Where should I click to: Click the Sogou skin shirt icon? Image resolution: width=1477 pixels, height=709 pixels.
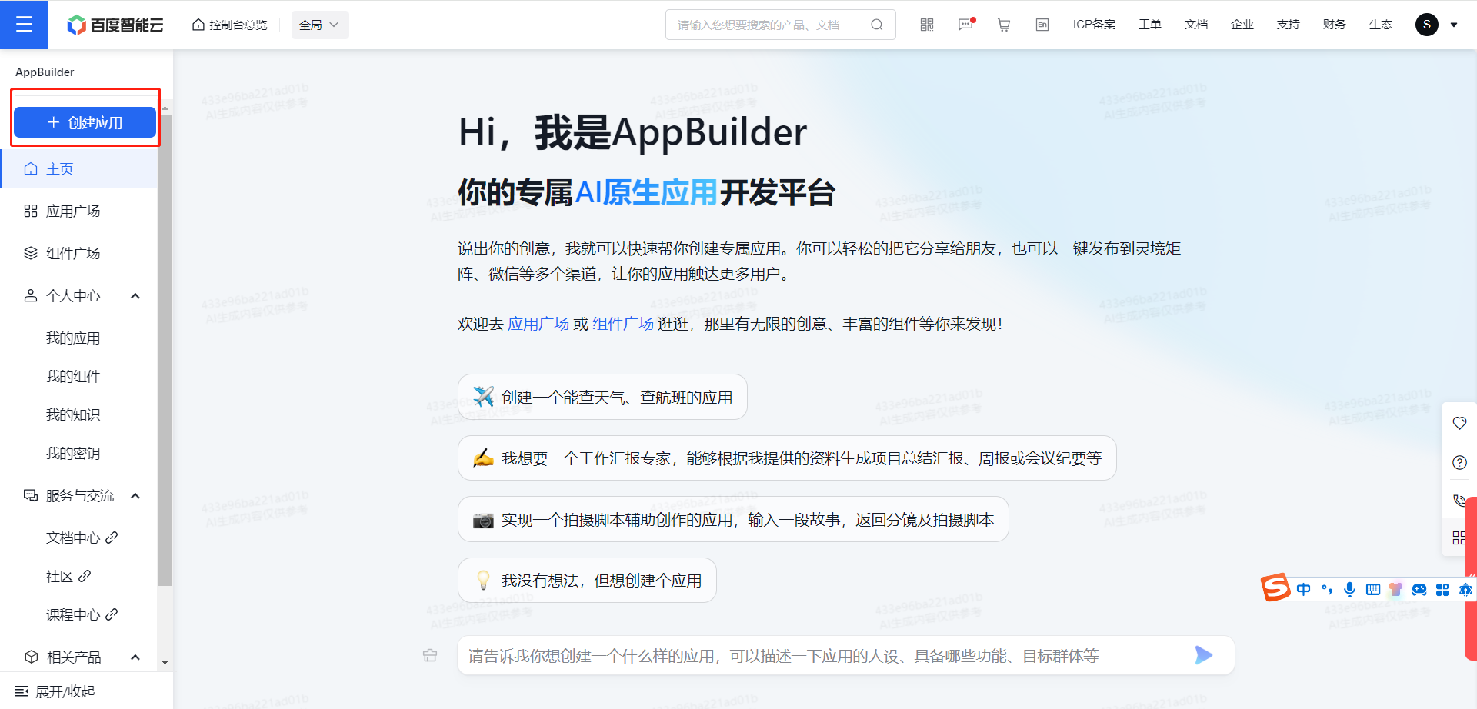[x=1395, y=589]
